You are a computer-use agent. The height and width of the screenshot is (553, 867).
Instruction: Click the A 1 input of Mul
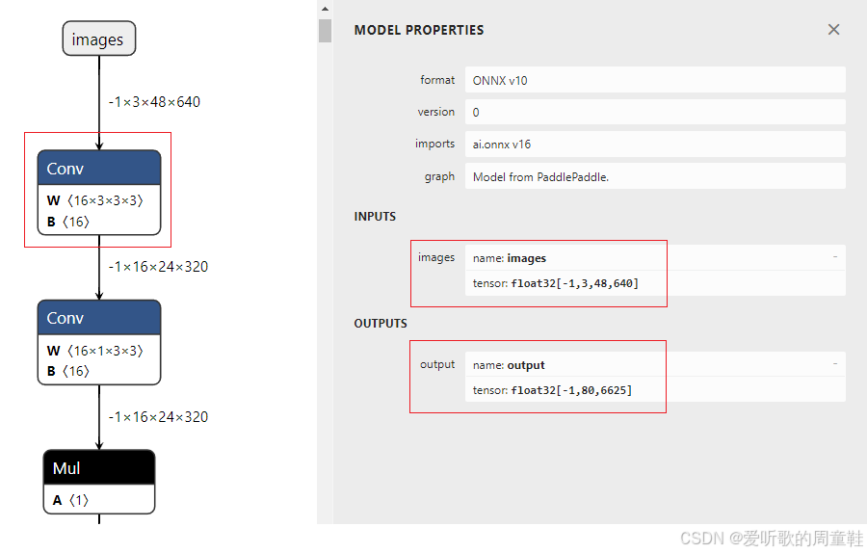coord(70,500)
